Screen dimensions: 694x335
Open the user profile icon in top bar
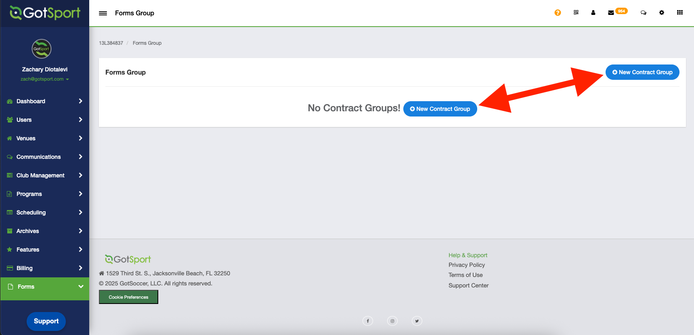pyautogui.click(x=593, y=12)
